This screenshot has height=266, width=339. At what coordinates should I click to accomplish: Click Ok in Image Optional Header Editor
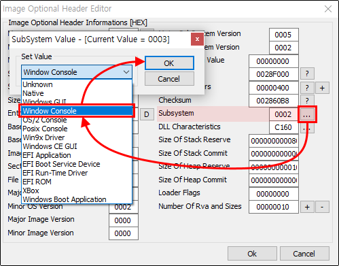click(x=252, y=253)
